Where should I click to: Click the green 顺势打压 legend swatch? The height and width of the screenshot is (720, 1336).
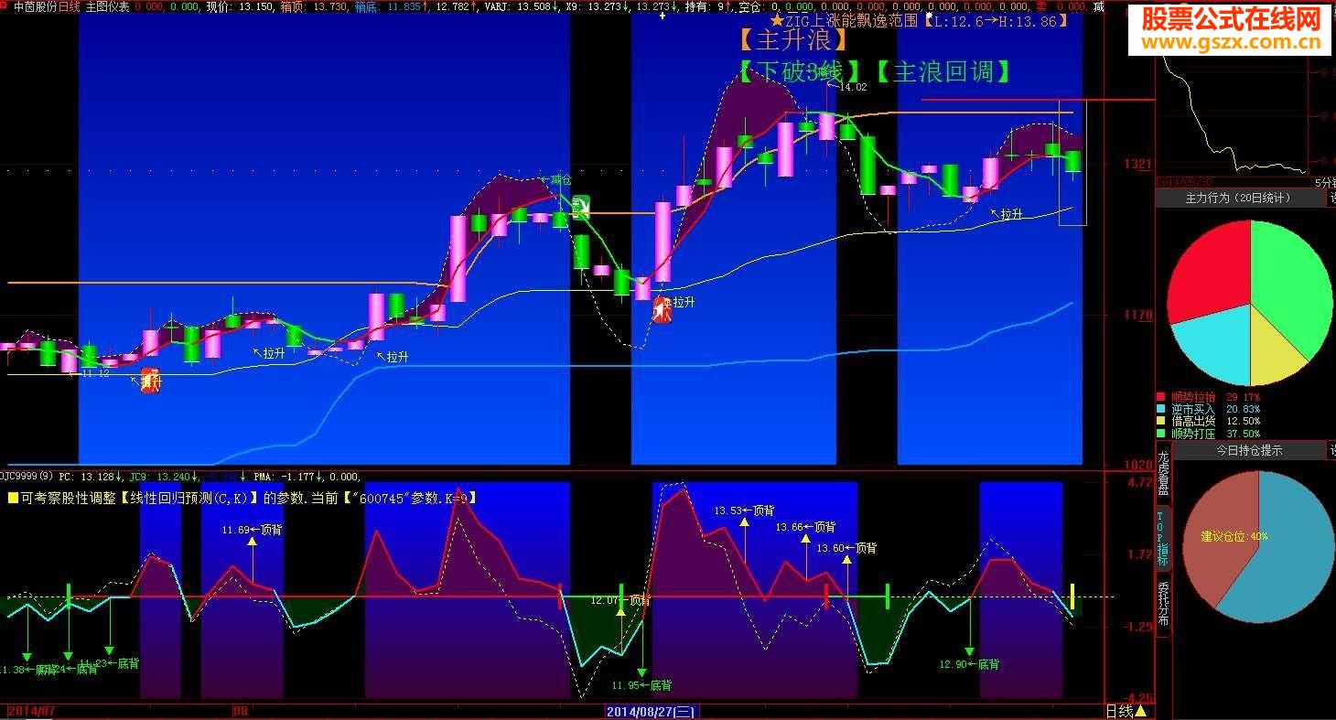point(1161,433)
